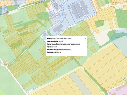
Task: Click the small blue rectangle near bottom road
Action: (35, 88)
